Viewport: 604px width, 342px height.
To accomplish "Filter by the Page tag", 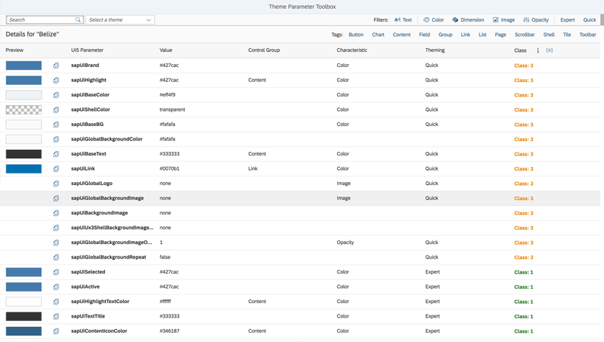I will pyautogui.click(x=500, y=35).
